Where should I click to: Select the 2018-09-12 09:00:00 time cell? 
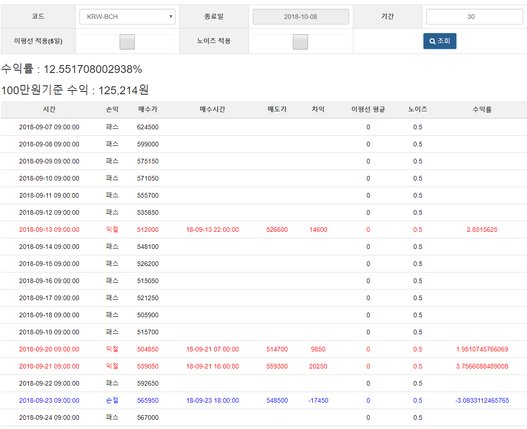click(x=49, y=212)
